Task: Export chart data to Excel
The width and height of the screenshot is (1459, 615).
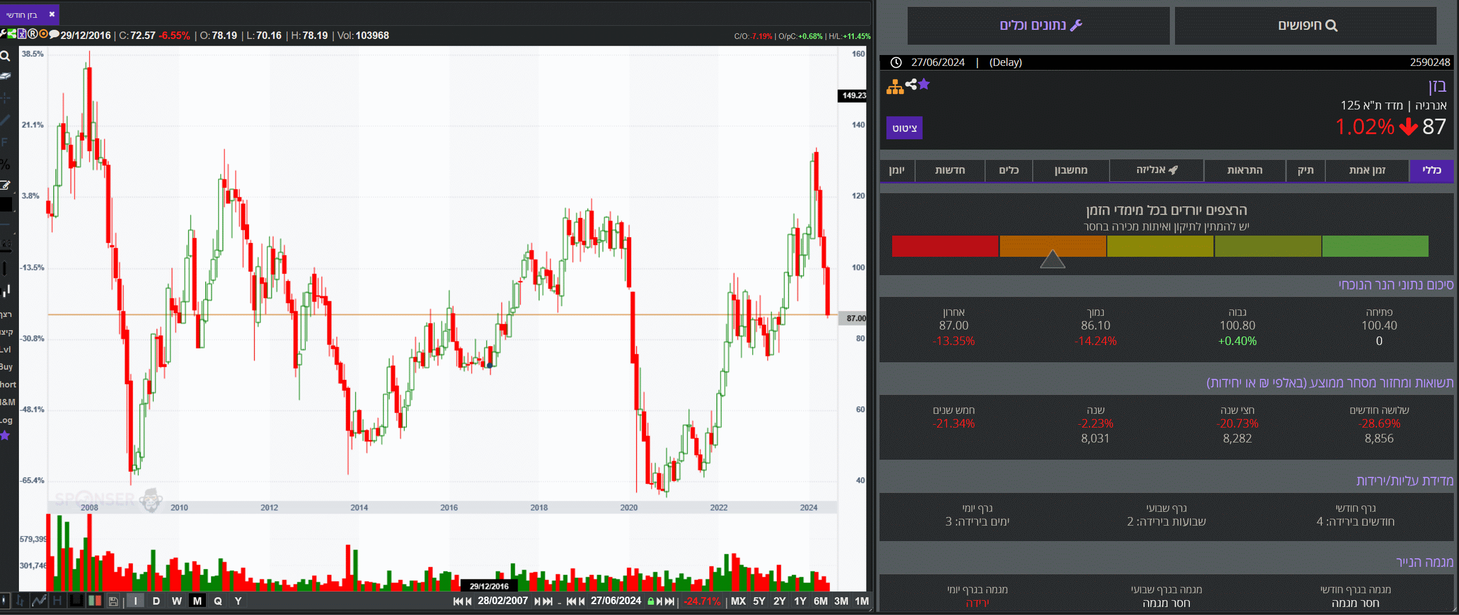Action: [22, 34]
